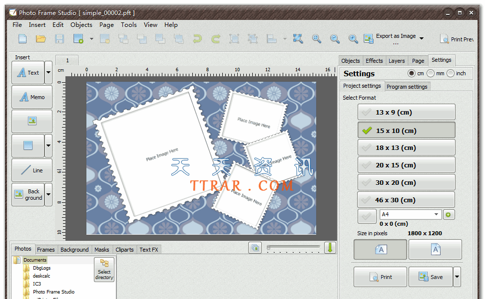Click the Insert Text tool button
Screen dimensions: 485x299
point(28,73)
